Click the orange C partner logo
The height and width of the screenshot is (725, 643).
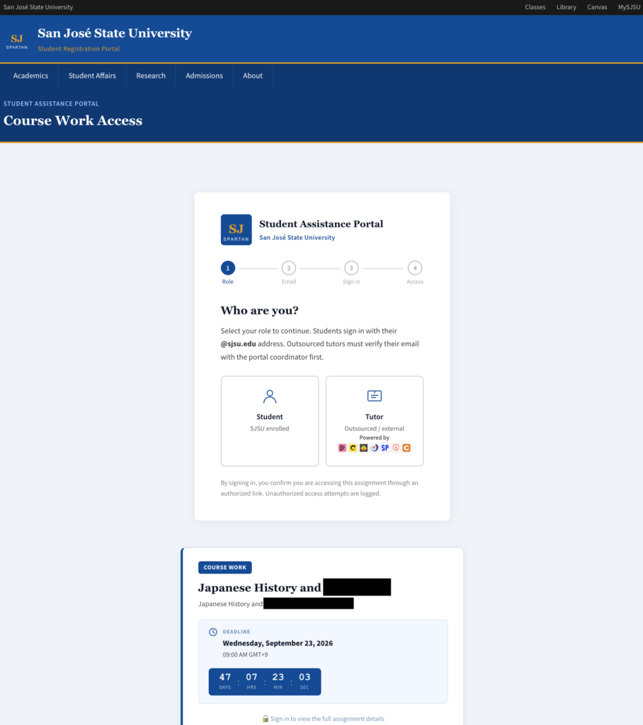(x=406, y=447)
